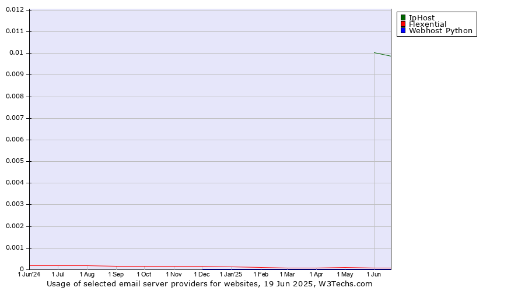The width and height of the screenshot is (525, 291).
Task: Click the 1 Nov x-axis label
Action: tap(173, 274)
